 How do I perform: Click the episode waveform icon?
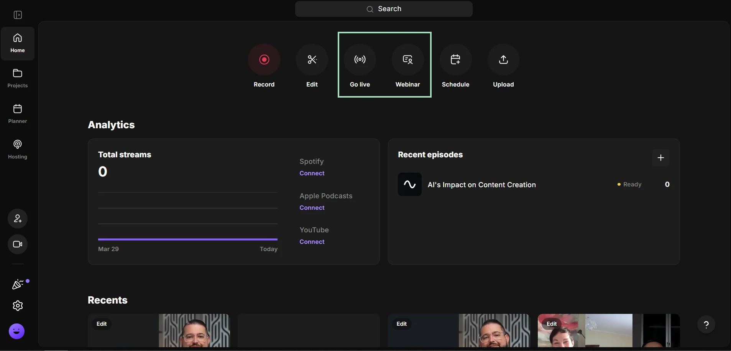[410, 184]
